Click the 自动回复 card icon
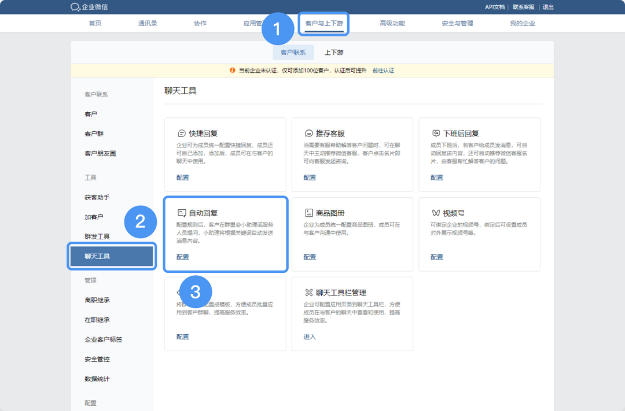The height and width of the screenshot is (411, 625). click(x=182, y=213)
